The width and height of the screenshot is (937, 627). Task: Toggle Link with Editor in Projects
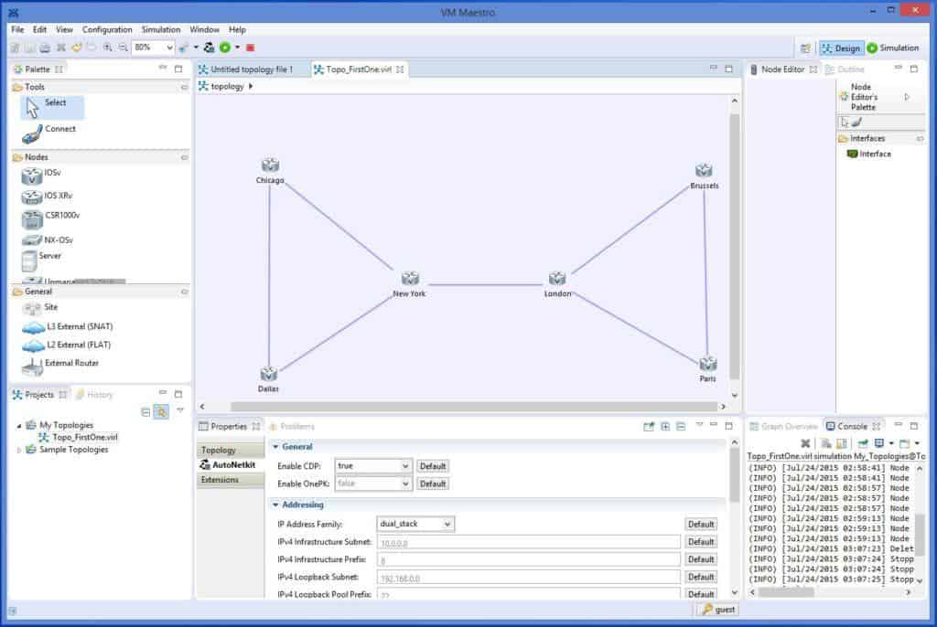coord(161,412)
